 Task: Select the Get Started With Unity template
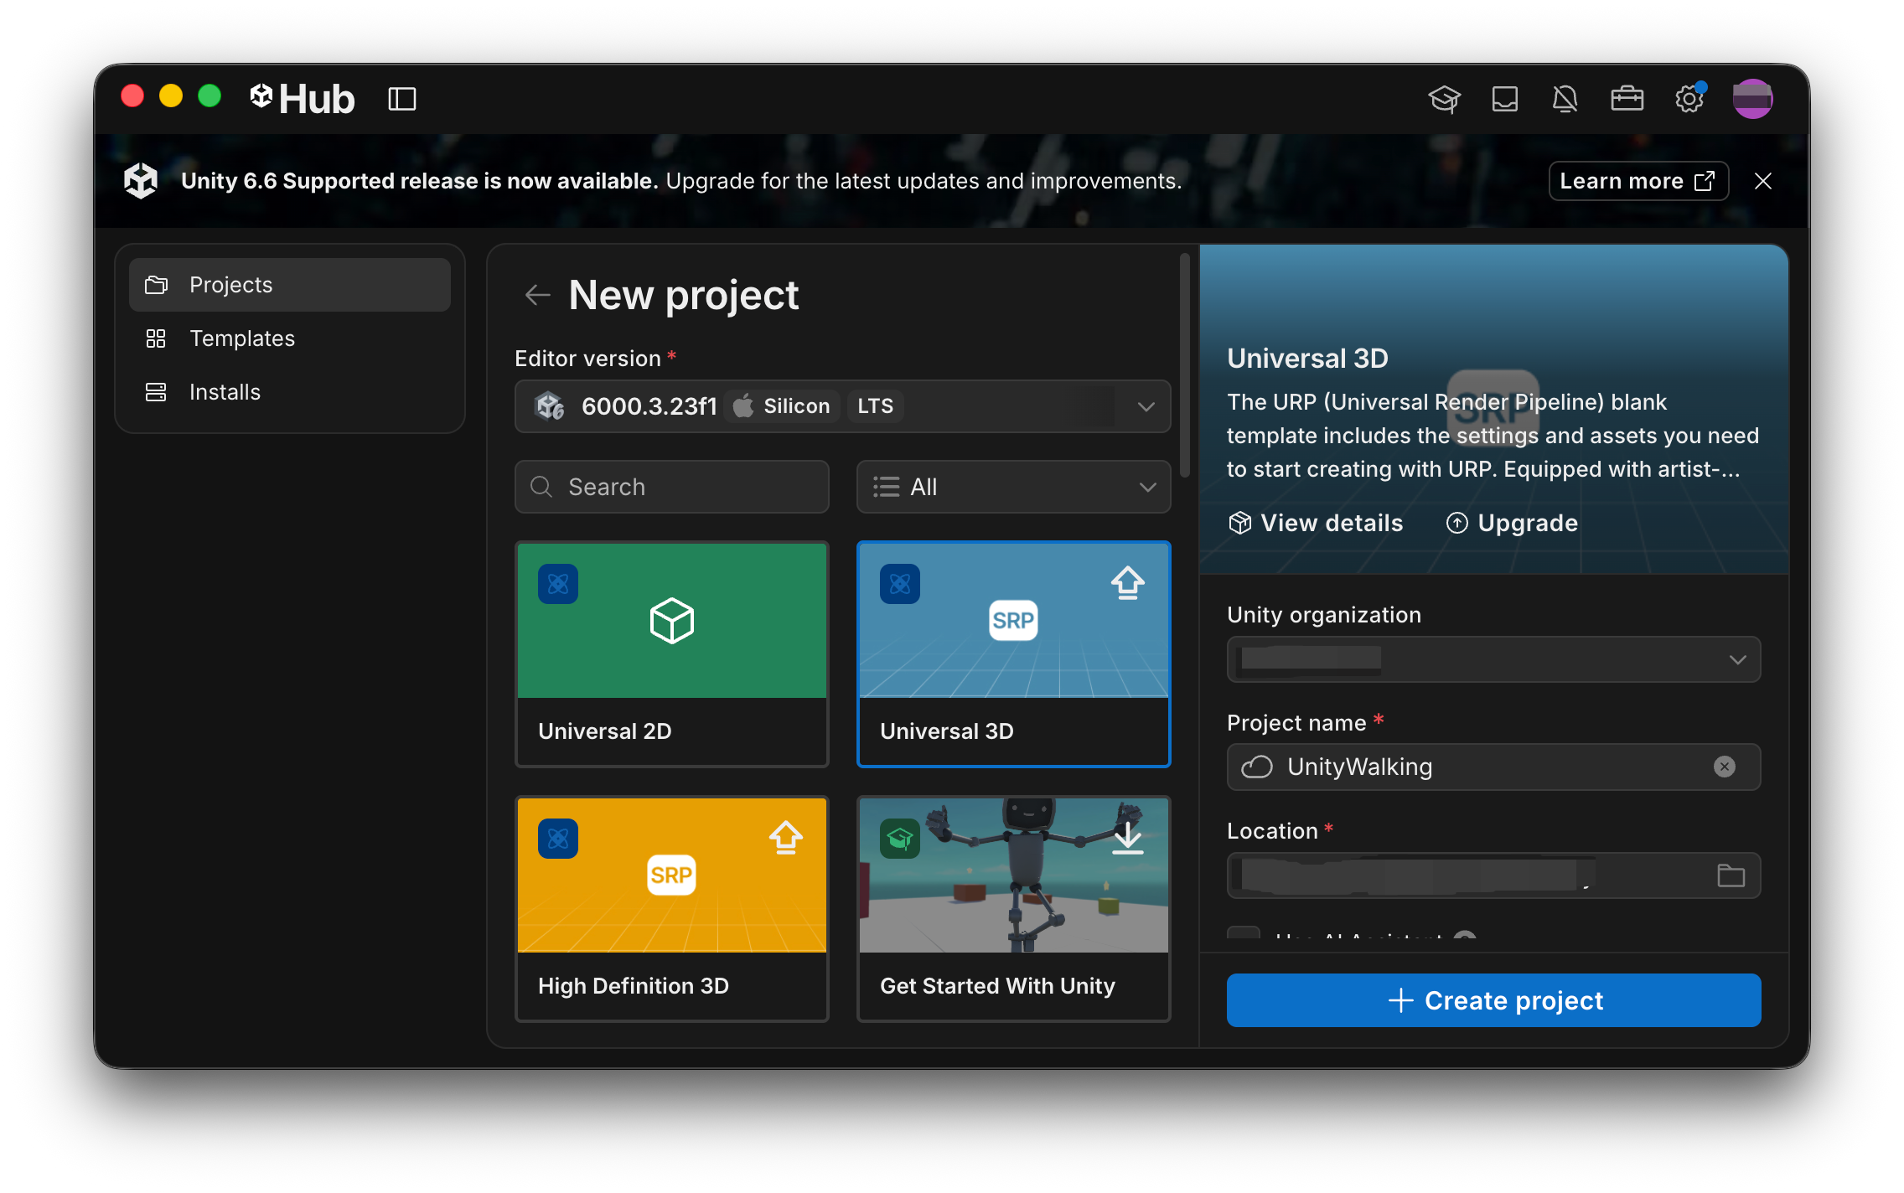click(1013, 908)
